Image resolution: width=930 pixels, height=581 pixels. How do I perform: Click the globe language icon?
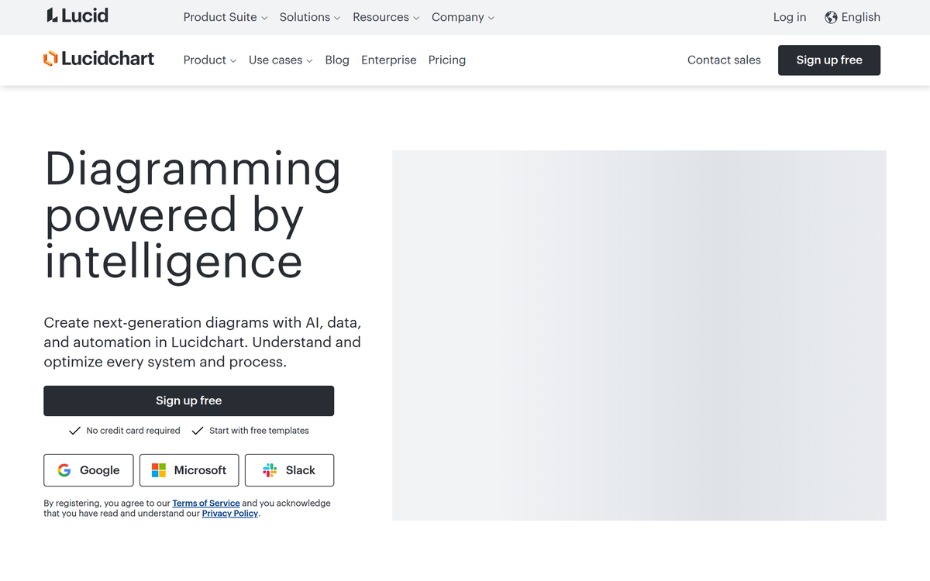[x=831, y=17]
